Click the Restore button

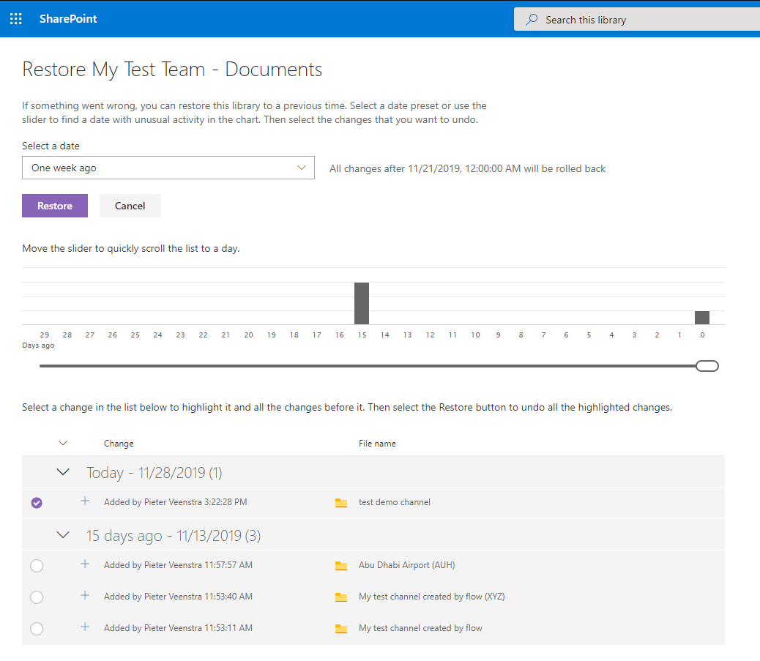click(x=55, y=206)
